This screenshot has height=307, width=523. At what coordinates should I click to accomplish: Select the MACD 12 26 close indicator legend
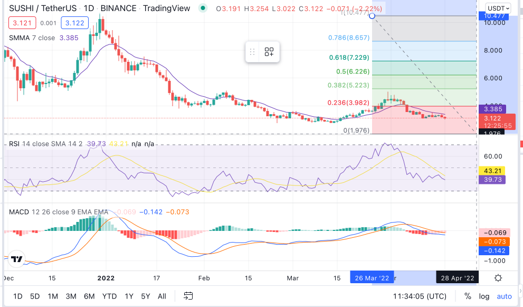coord(59,212)
